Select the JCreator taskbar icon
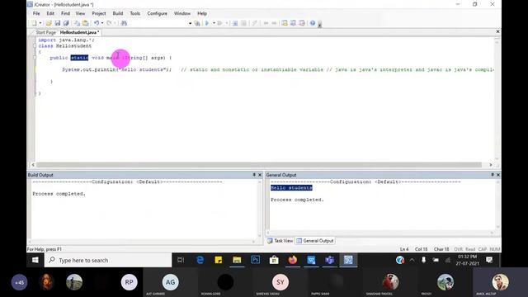 pos(348,260)
